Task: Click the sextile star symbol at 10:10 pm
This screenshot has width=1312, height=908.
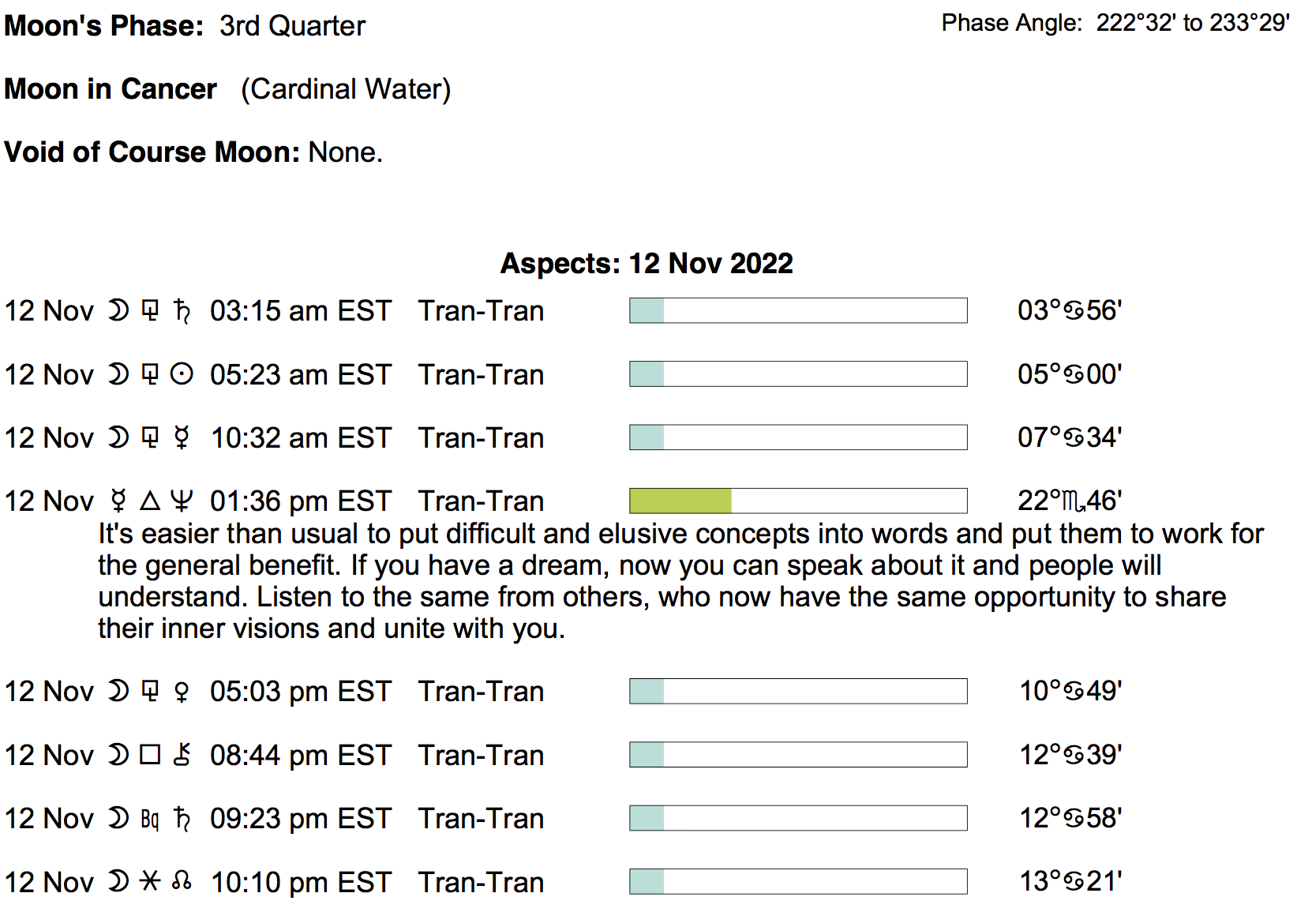Action: [150, 881]
